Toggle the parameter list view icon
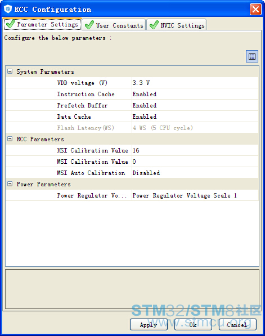 252,56
